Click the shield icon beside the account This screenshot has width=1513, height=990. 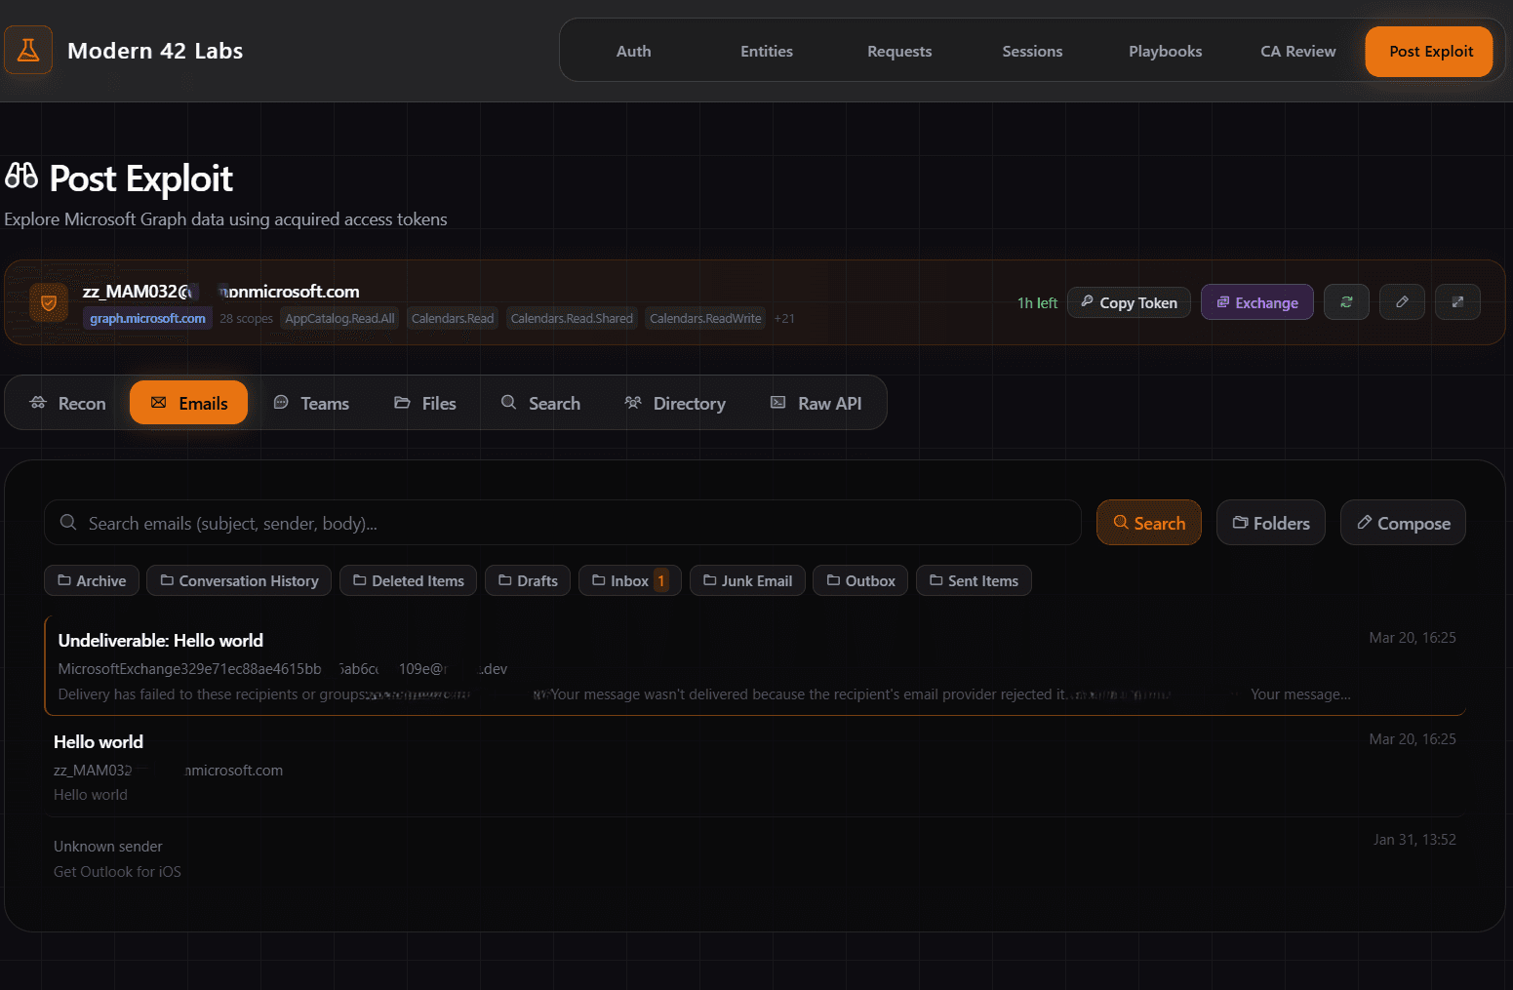tap(49, 303)
